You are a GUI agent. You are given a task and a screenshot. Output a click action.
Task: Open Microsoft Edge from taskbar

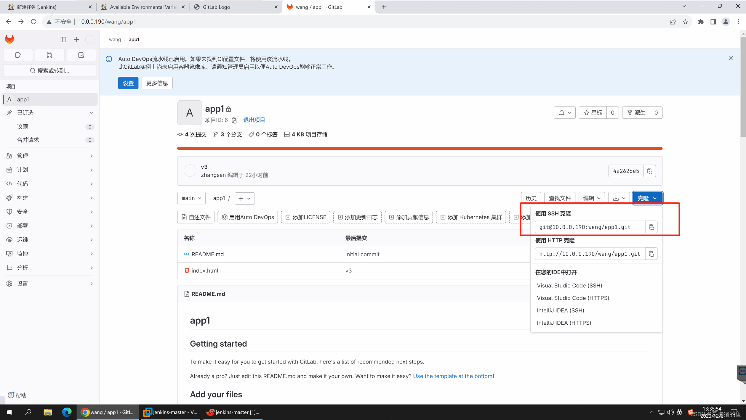pyautogui.click(x=67, y=412)
